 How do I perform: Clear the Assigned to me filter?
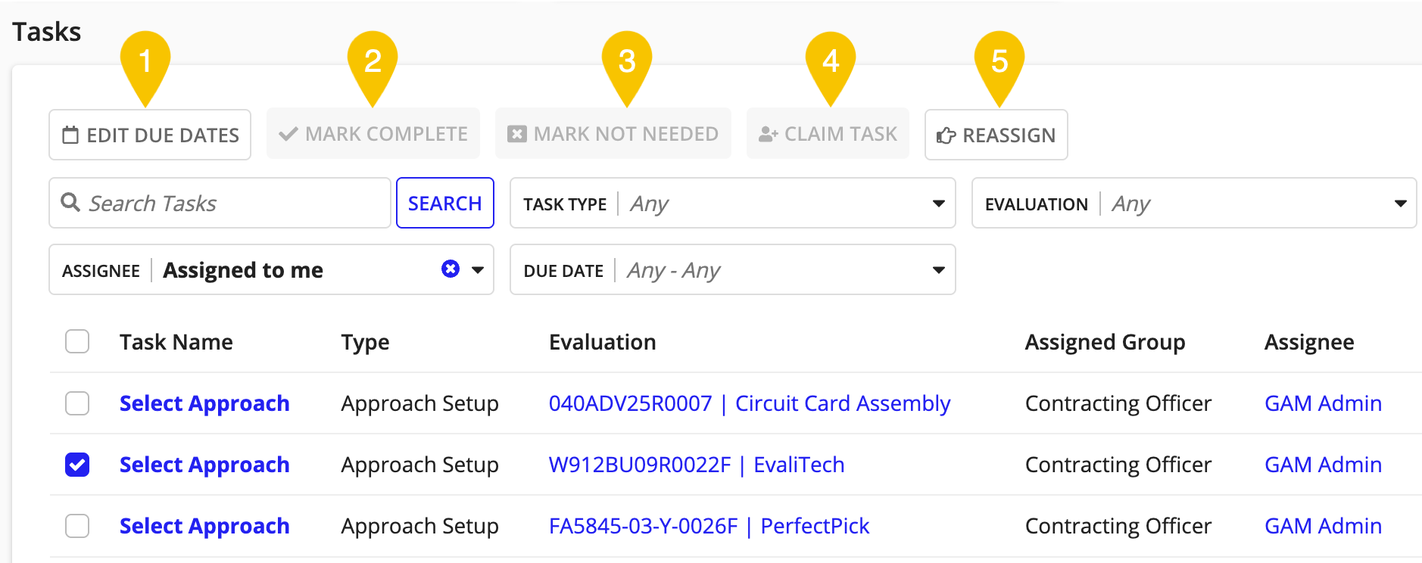coord(451,269)
